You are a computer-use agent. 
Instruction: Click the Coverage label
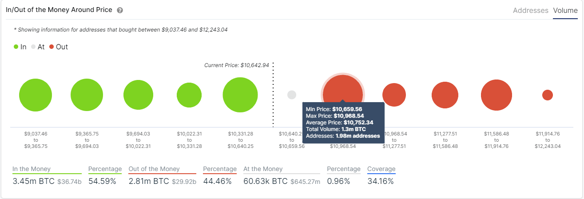381,169
